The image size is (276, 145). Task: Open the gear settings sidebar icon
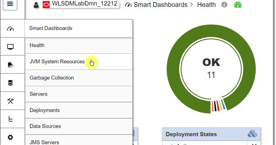tap(10, 137)
